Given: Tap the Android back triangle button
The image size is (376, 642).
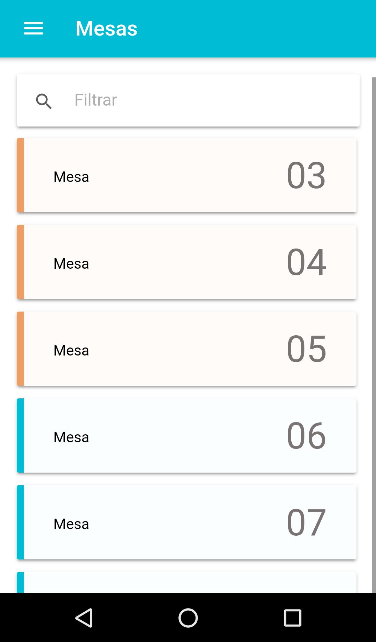Looking at the screenshot, I should click(84, 618).
